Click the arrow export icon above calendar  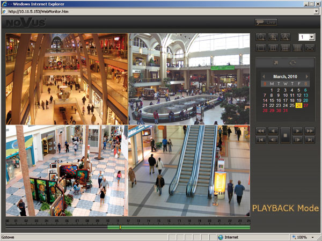tap(276, 63)
